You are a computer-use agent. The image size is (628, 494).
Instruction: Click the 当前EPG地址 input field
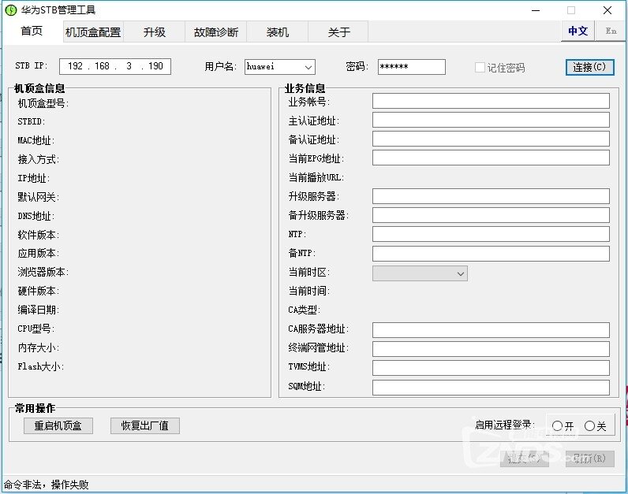pos(491,158)
